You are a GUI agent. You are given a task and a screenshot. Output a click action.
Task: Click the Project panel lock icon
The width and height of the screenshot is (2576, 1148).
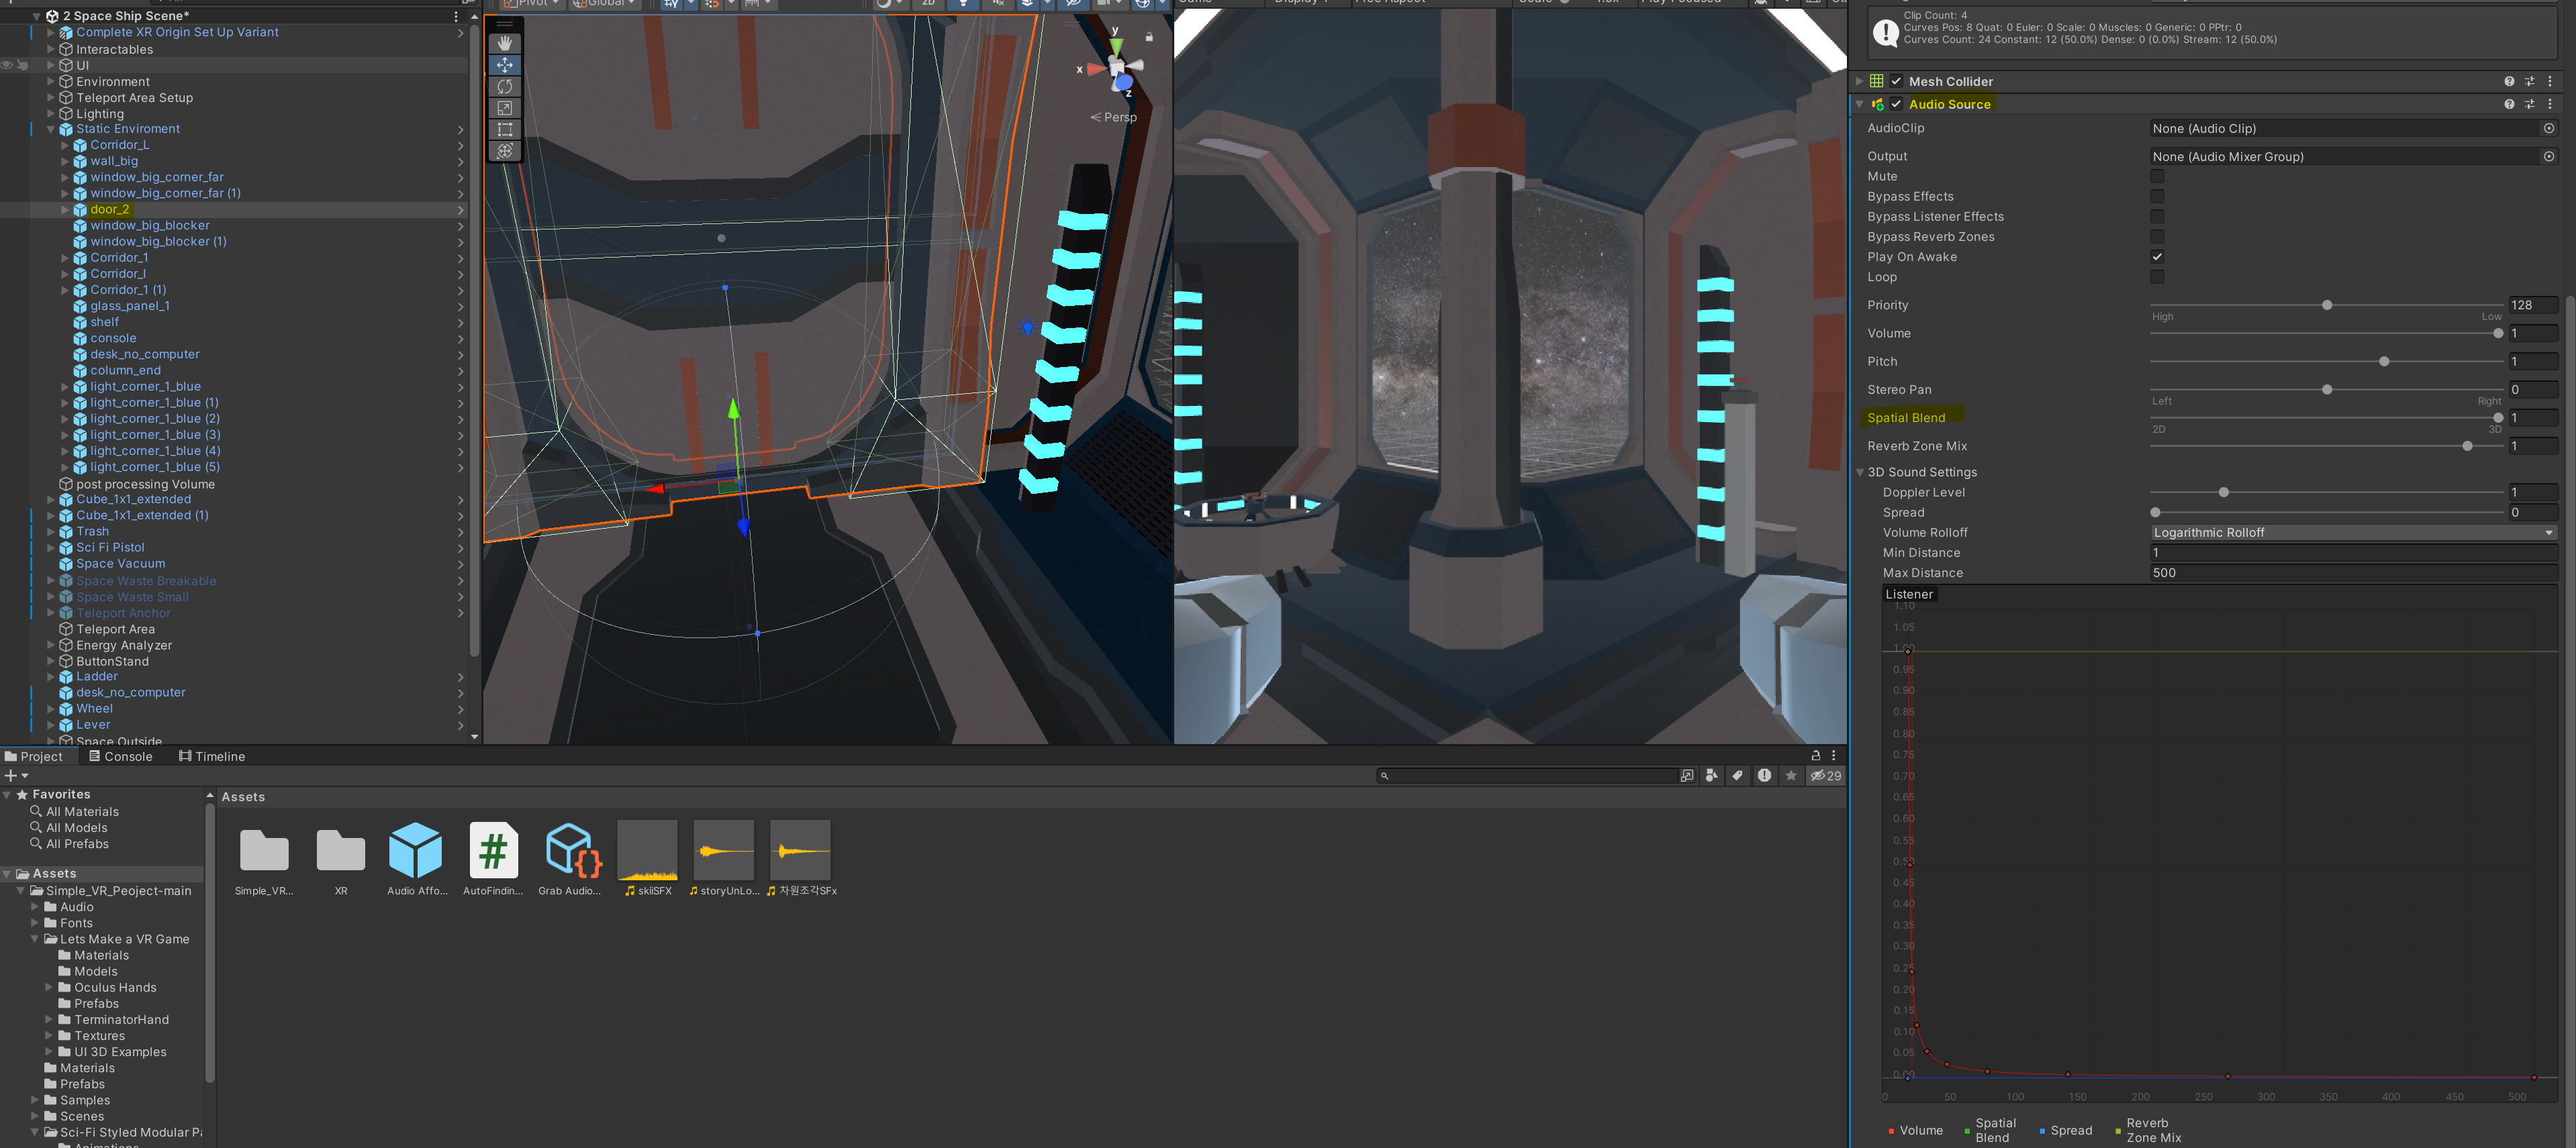[1815, 755]
